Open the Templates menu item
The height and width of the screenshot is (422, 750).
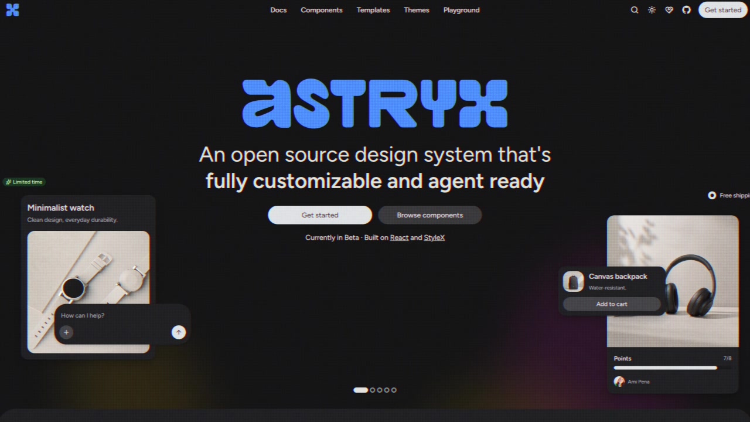(373, 10)
